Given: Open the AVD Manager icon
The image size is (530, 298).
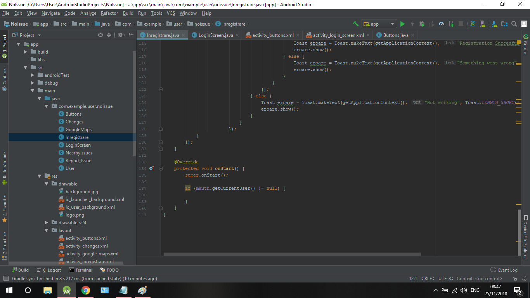Looking at the screenshot, I should pyautogui.click(x=482, y=24).
